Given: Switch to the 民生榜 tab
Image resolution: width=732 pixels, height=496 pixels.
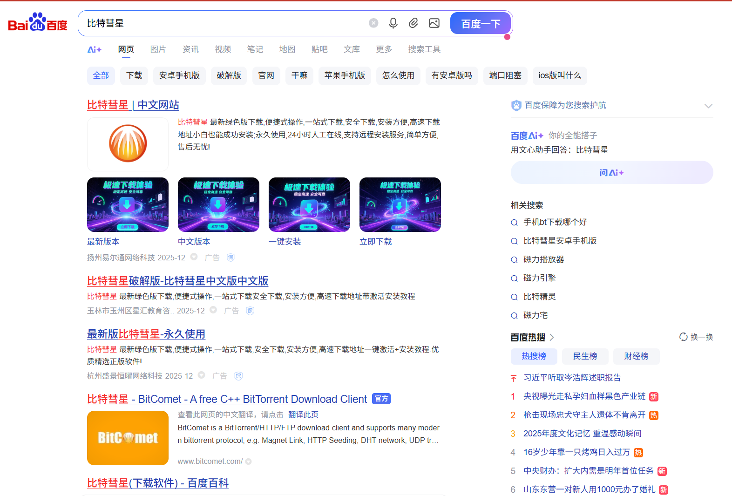Looking at the screenshot, I should tap(585, 356).
